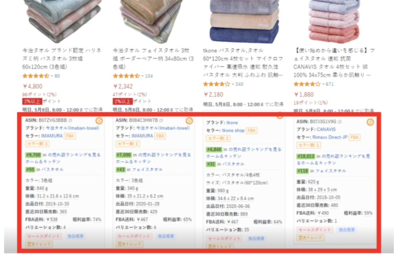Click the orange S icon on B084C3HW7B card
394x254 pixels.
click(189, 121)
